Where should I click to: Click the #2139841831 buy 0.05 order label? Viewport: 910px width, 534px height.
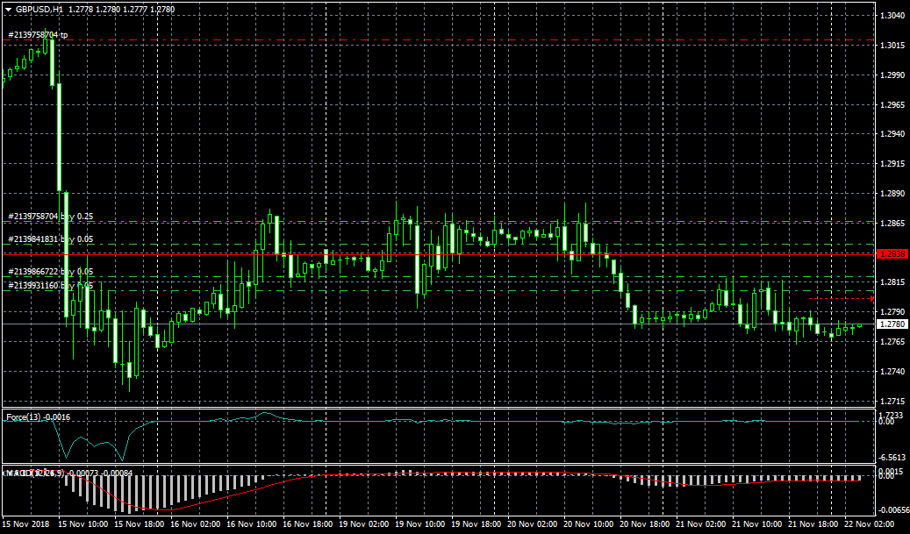pyautogui.click(x=50, y=239)
